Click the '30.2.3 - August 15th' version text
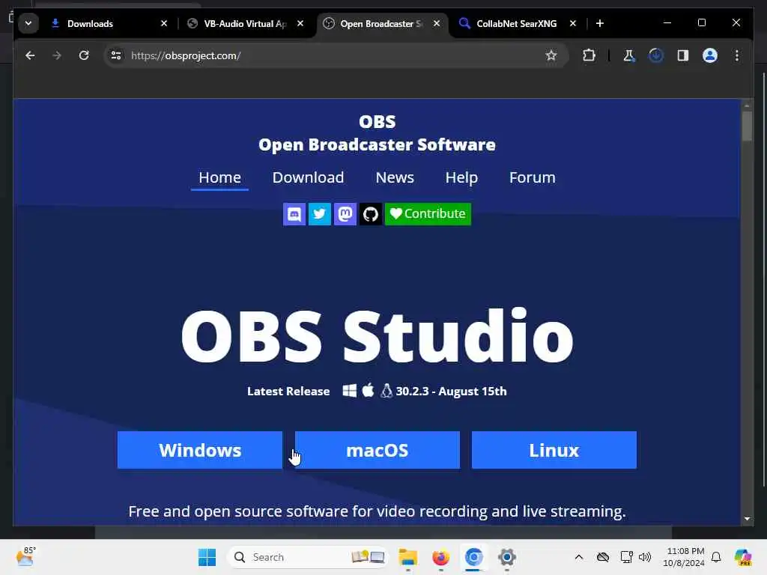The height and width of the screenshot is (575, 767). tap(451, 391)
